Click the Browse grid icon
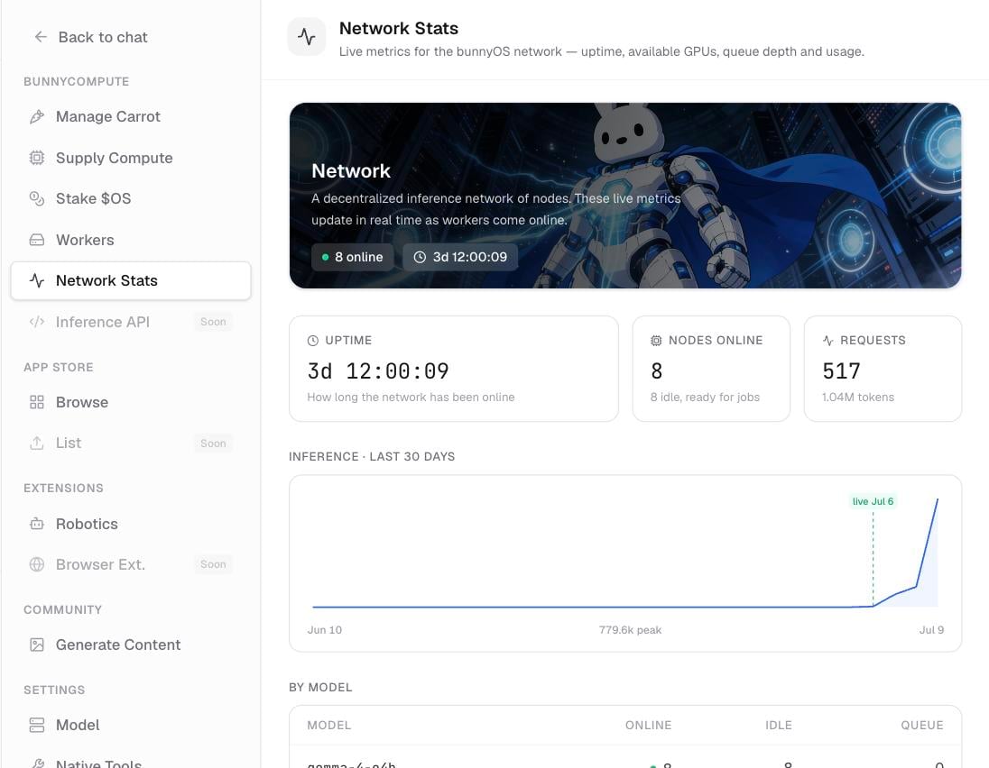The height and width of the screenshot is (768, 989). tap(37, 402)
